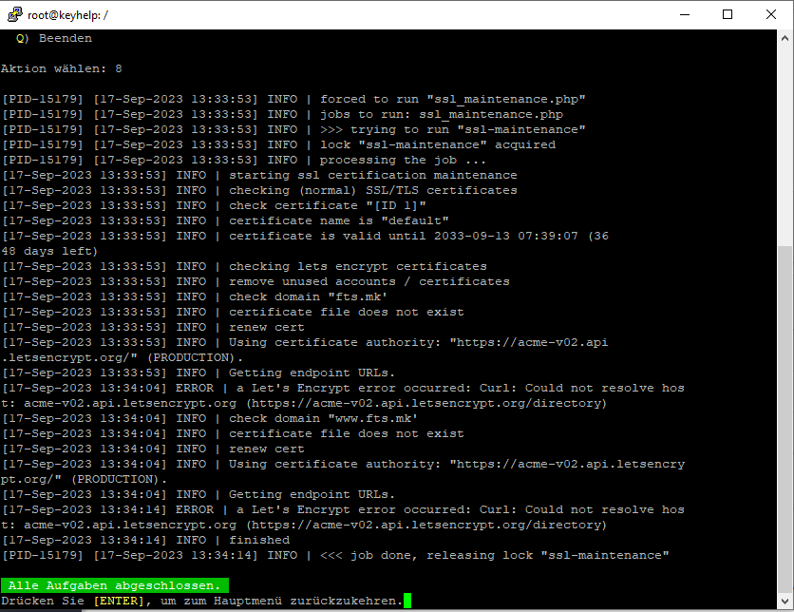Click the scrollbar down arrow
Viewport: 794px width, 612px height.
[x=785, y=602]
